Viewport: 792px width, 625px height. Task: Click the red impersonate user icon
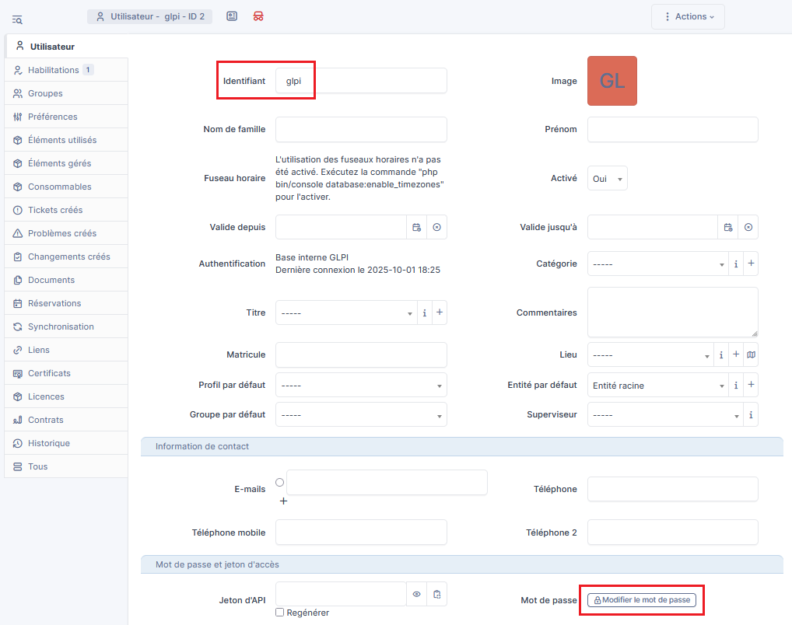258,16
